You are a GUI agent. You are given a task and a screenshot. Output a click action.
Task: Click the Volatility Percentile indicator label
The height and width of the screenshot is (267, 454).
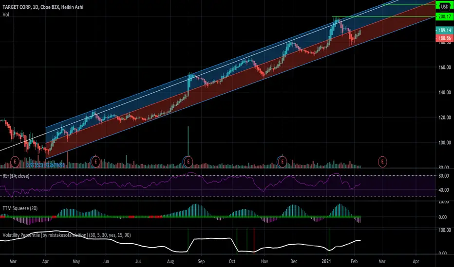[x=67, y=235]
